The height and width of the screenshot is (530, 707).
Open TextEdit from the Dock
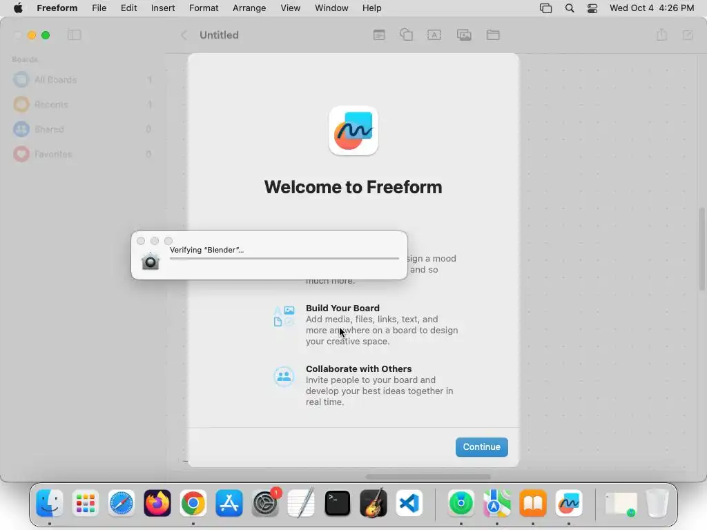point(301,503)
